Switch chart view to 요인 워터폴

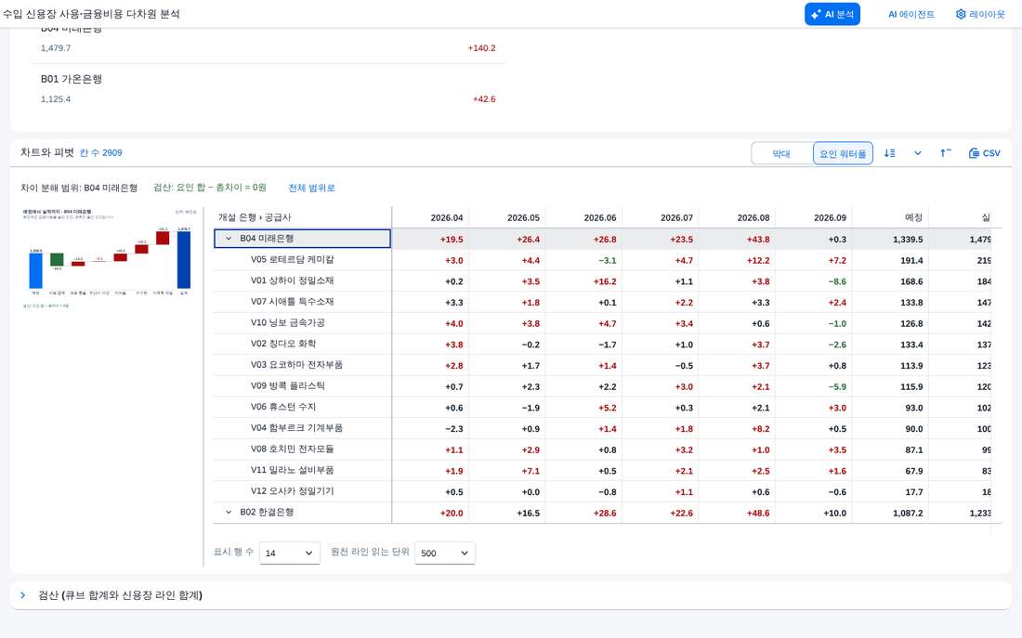tap(843, 153)
